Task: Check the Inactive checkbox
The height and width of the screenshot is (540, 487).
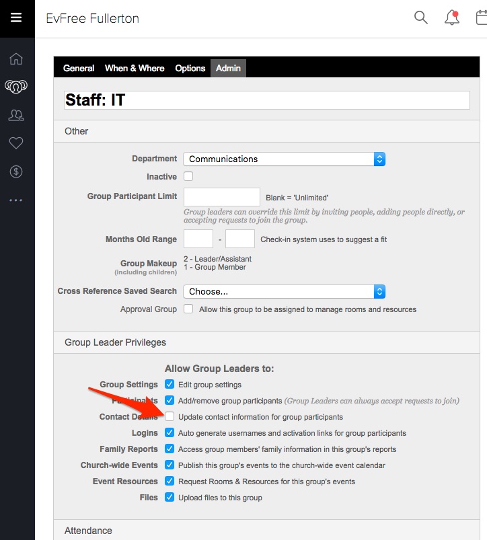Action: click(x=188, y=176)
